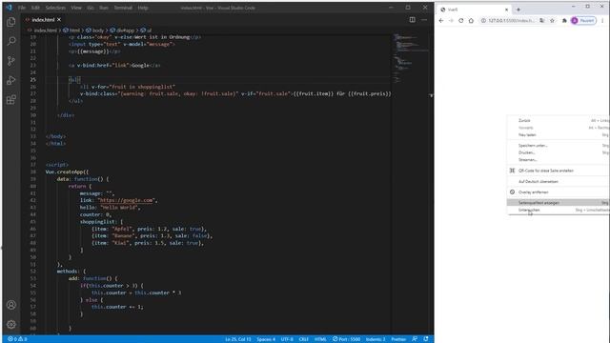Click the translate icon in address bar
The width and height of the screenshot is (610, 343).
pyautogui.click(x=542, y=21)
